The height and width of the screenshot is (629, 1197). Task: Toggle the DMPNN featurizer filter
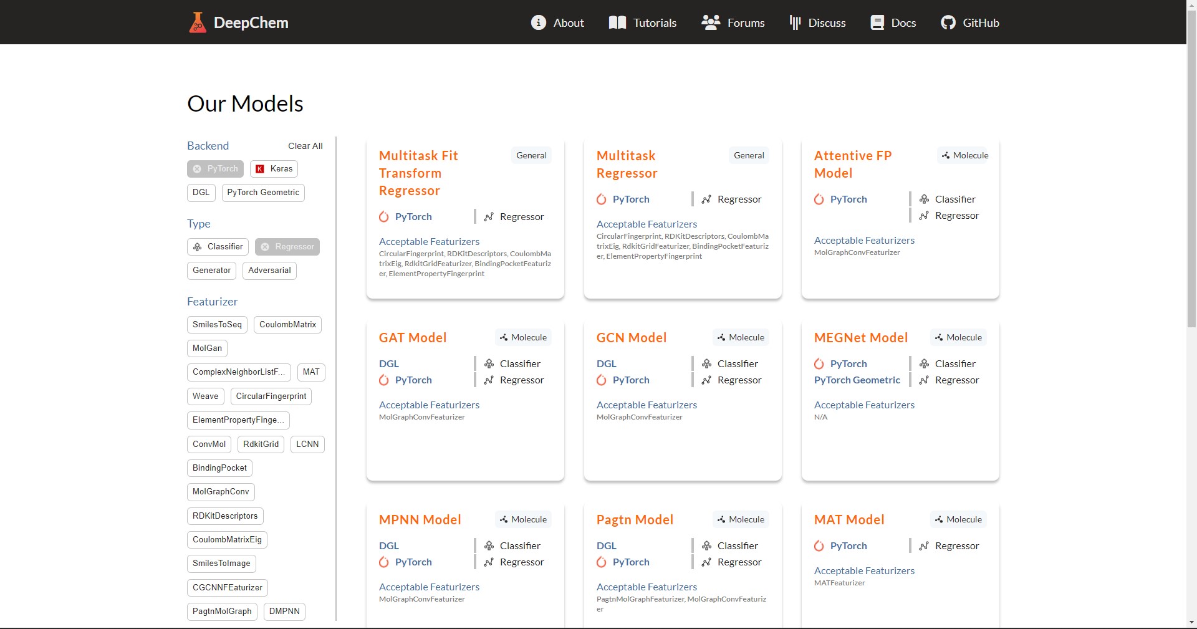pos(284,612)
